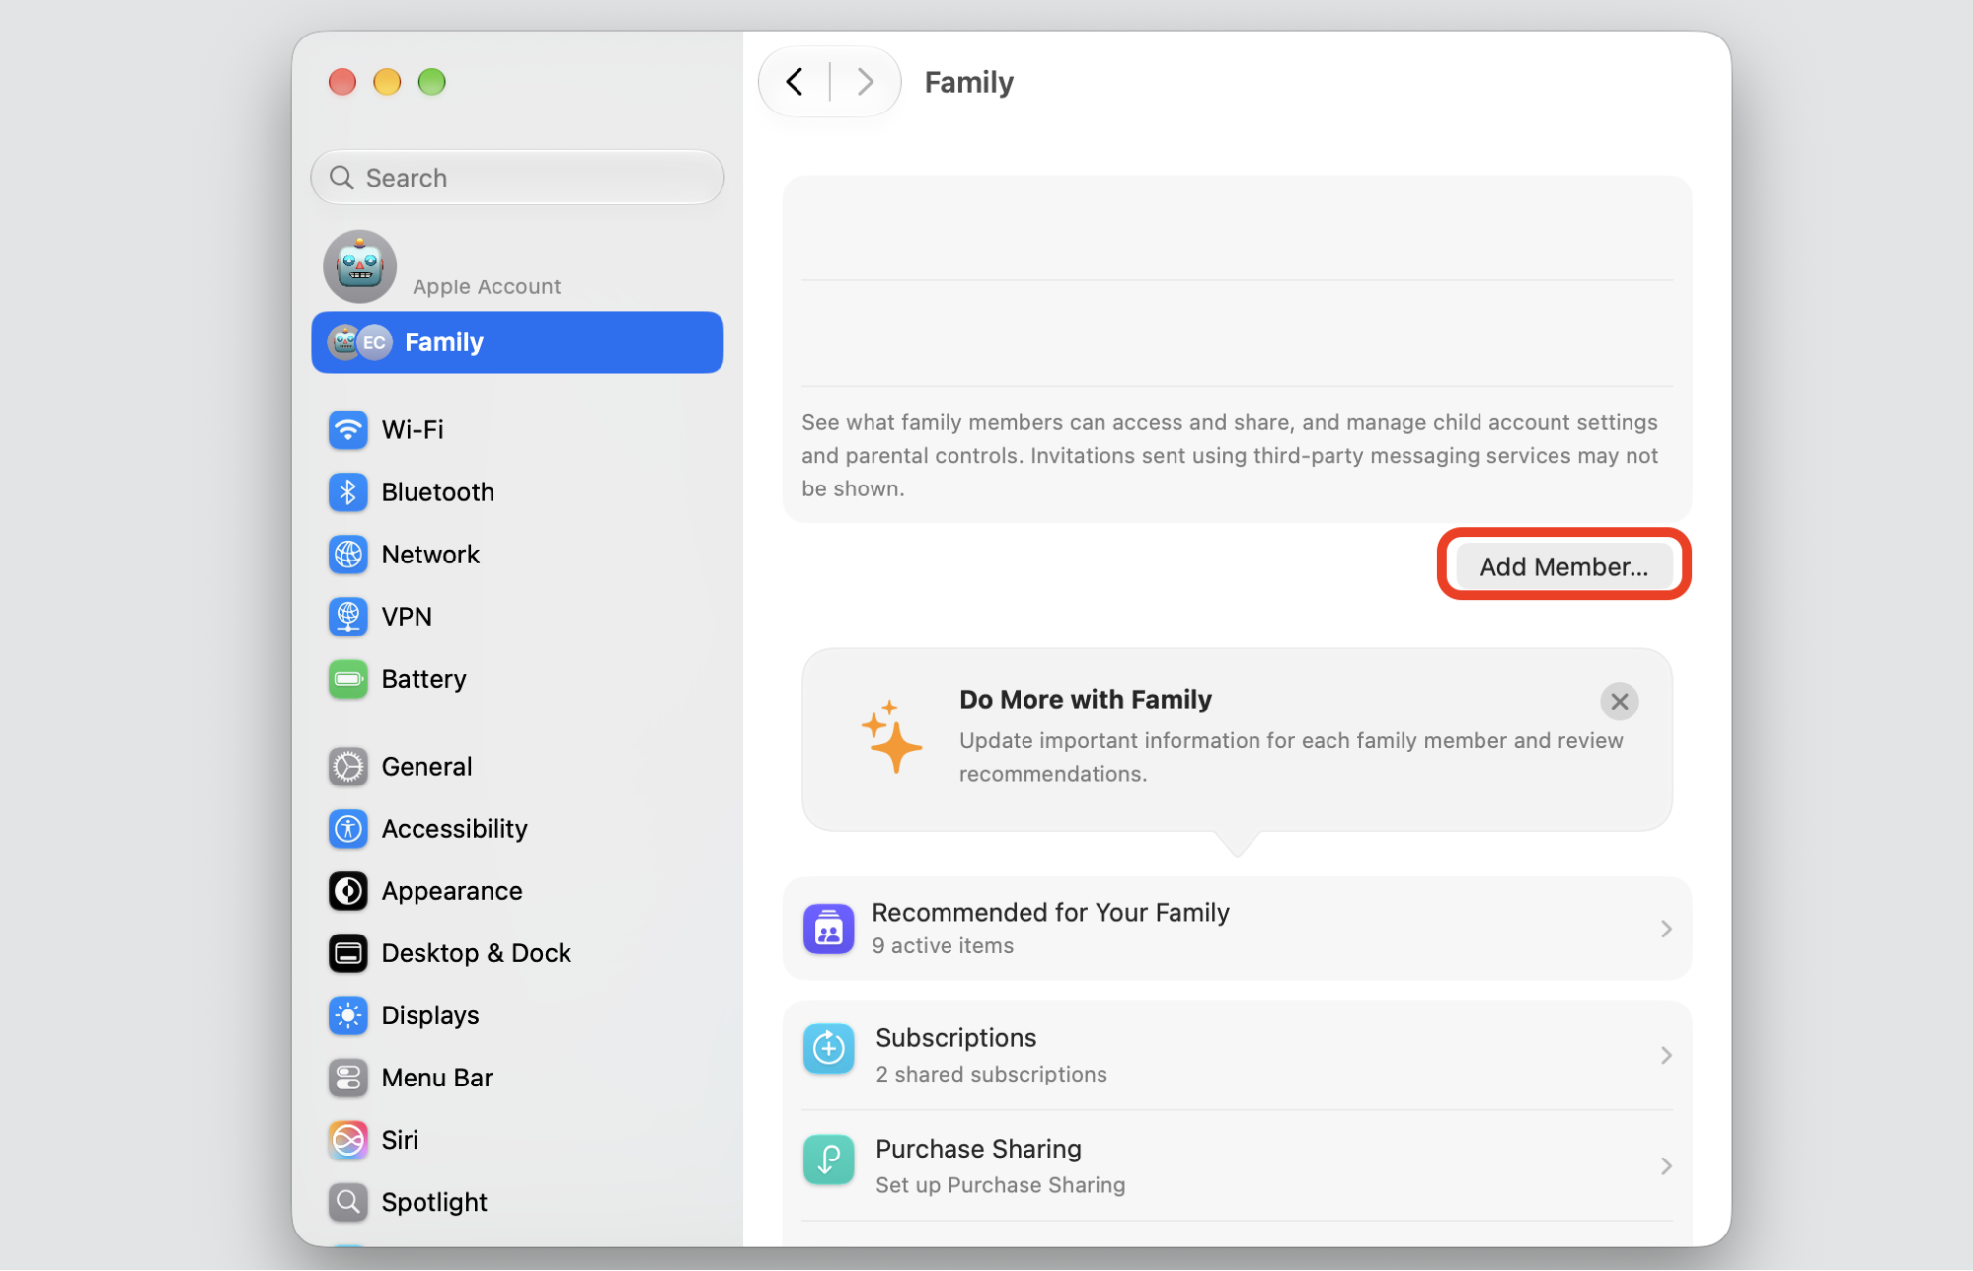Go forward with the right arrow
1973x1271 pixels.
click(x=866, y=82)
